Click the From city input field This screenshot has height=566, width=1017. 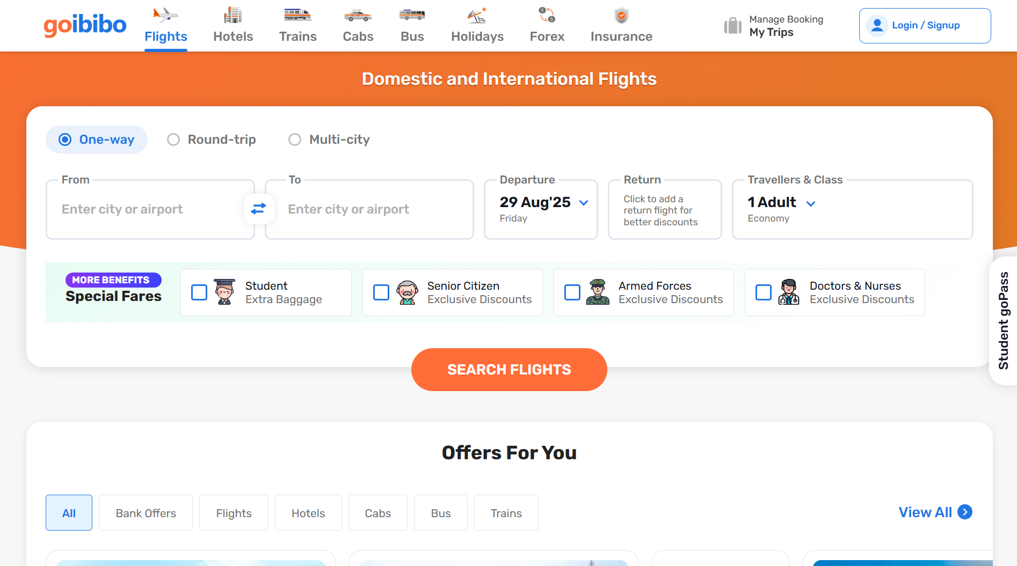(145, 209)
